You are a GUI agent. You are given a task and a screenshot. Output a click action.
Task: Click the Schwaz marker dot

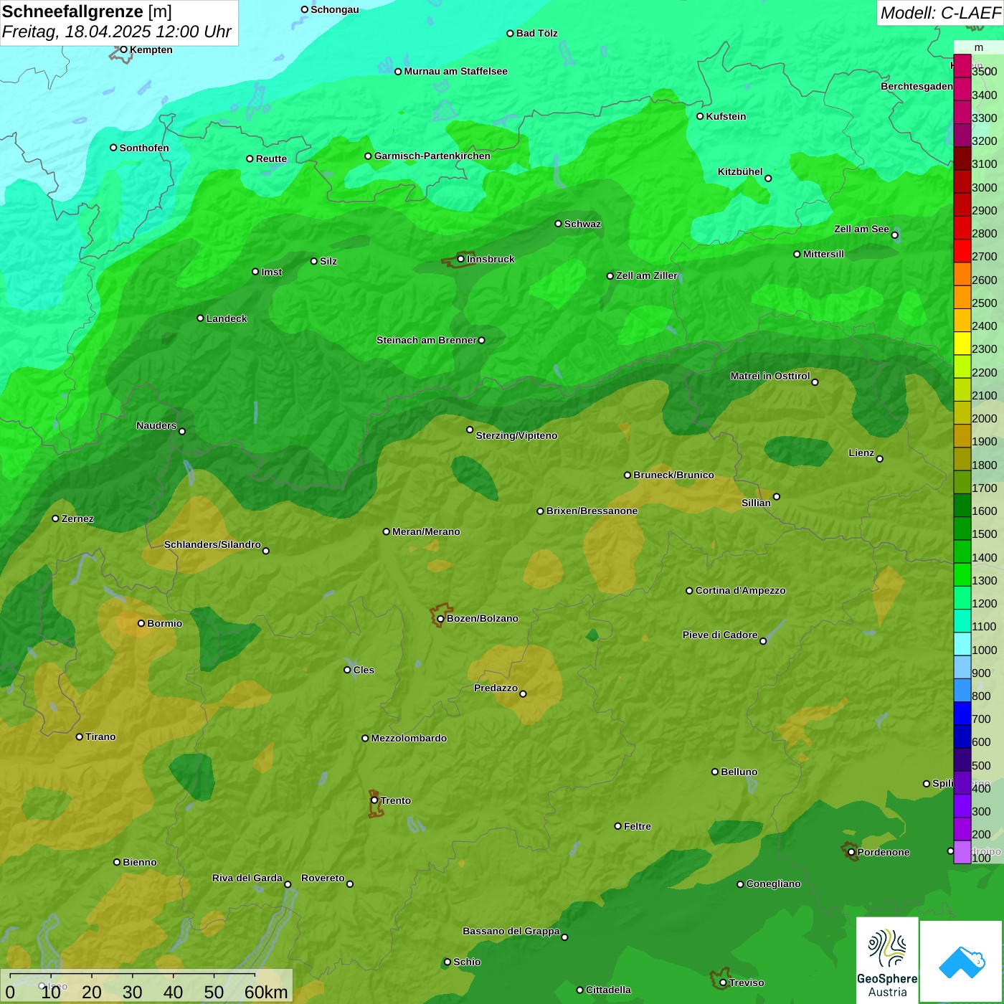click(x=558, y=224)
